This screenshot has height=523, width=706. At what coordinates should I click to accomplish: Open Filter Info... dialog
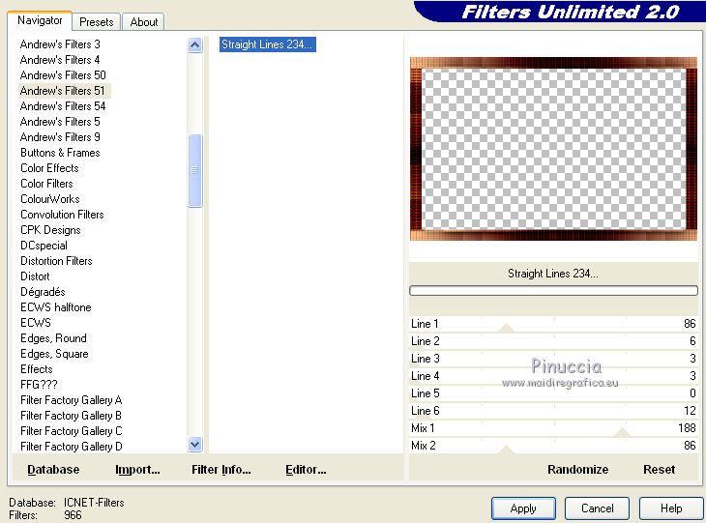pyautogui.click(x=221, y=470)
